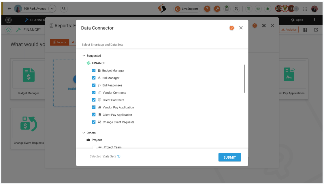The image size is (324, 184).
Task: Open the user profile avatar at top right
Action: pos(314,9)
